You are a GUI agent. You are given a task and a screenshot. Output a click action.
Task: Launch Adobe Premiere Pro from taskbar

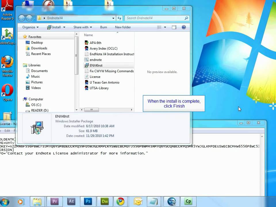pyautogui.click(x=55, y=202)
